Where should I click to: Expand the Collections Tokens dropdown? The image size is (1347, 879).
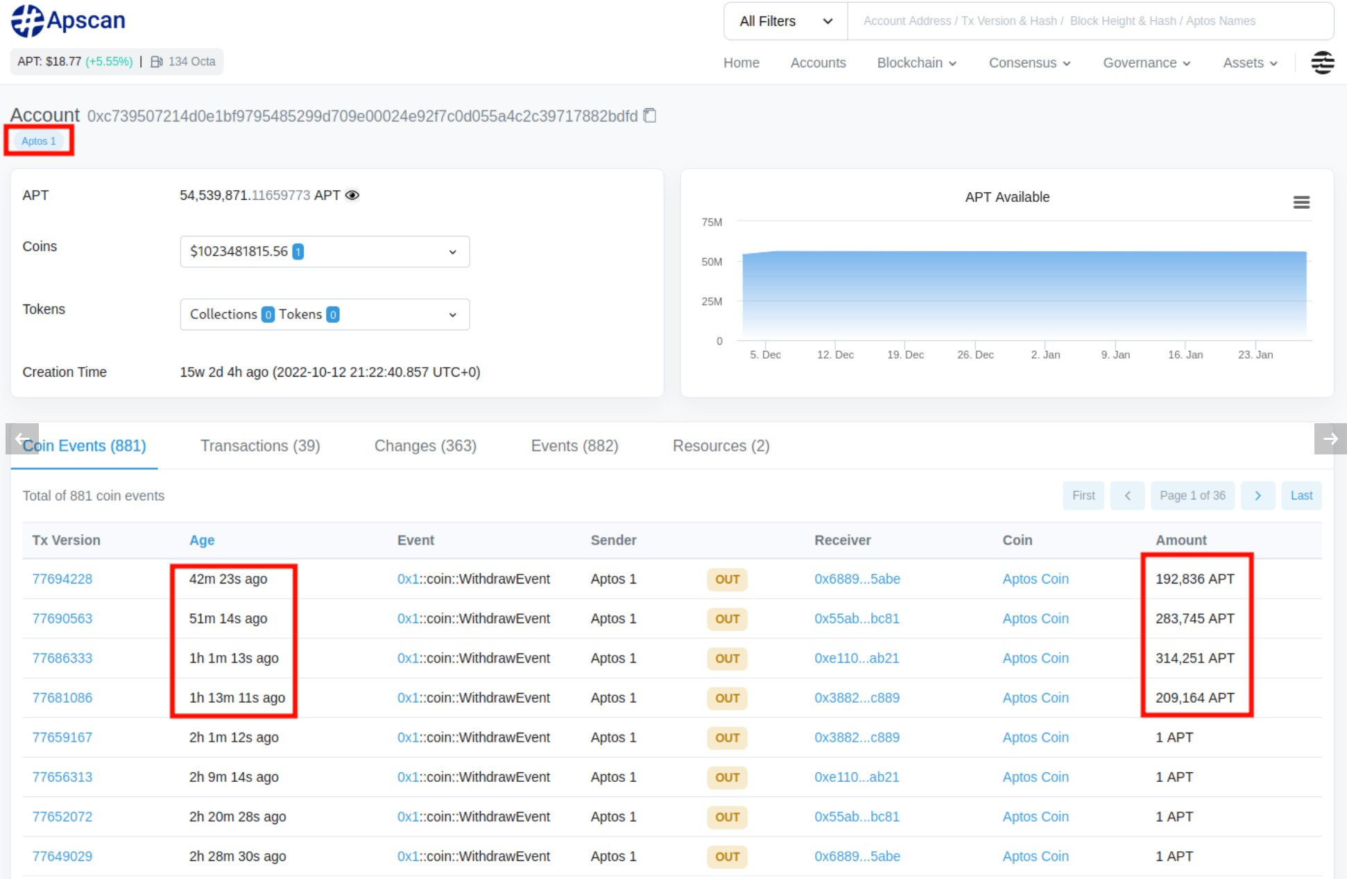click(325, 314)
